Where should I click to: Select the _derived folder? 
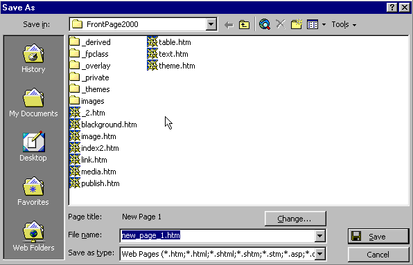90,42
